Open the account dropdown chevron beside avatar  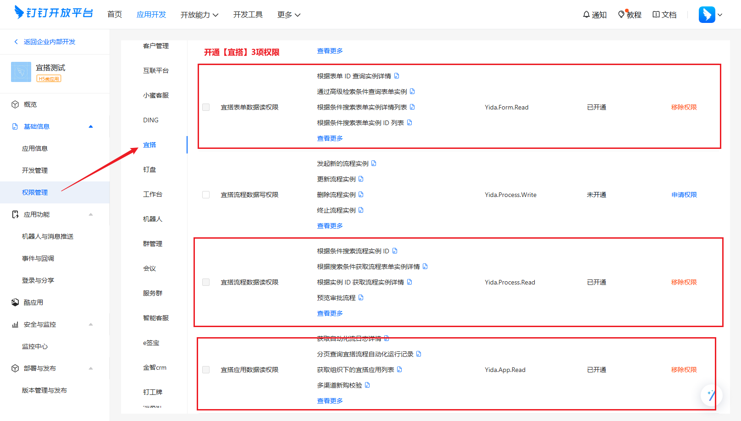(x=720, y=15)
